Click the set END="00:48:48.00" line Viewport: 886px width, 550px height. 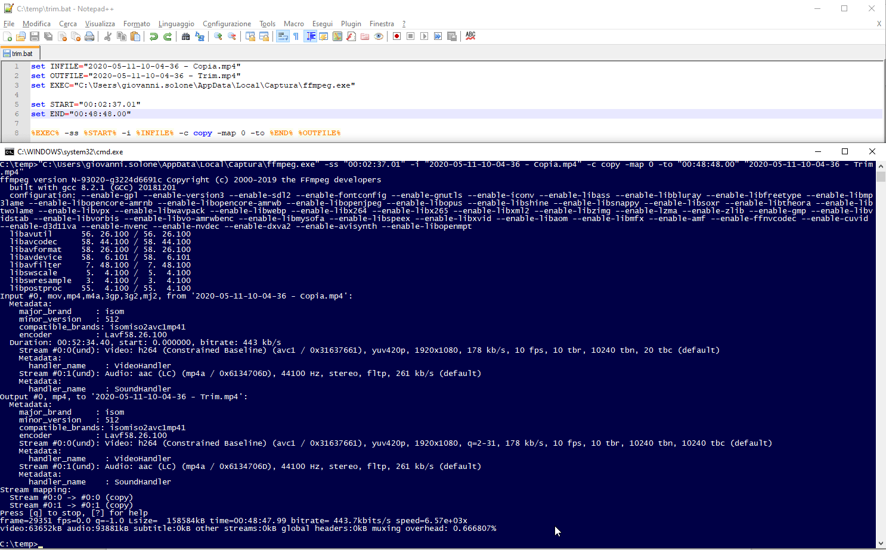click(x=81, y=114)
